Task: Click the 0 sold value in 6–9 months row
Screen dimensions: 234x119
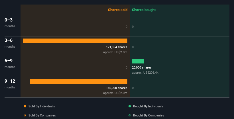Action: point(126,67)
